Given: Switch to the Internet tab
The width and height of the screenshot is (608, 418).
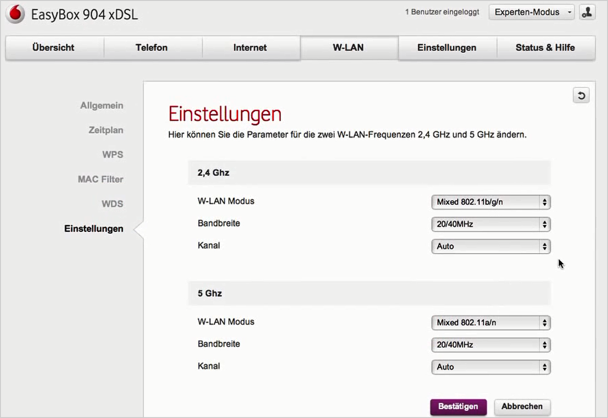Looking at the screenshot, I should (250, 48).
